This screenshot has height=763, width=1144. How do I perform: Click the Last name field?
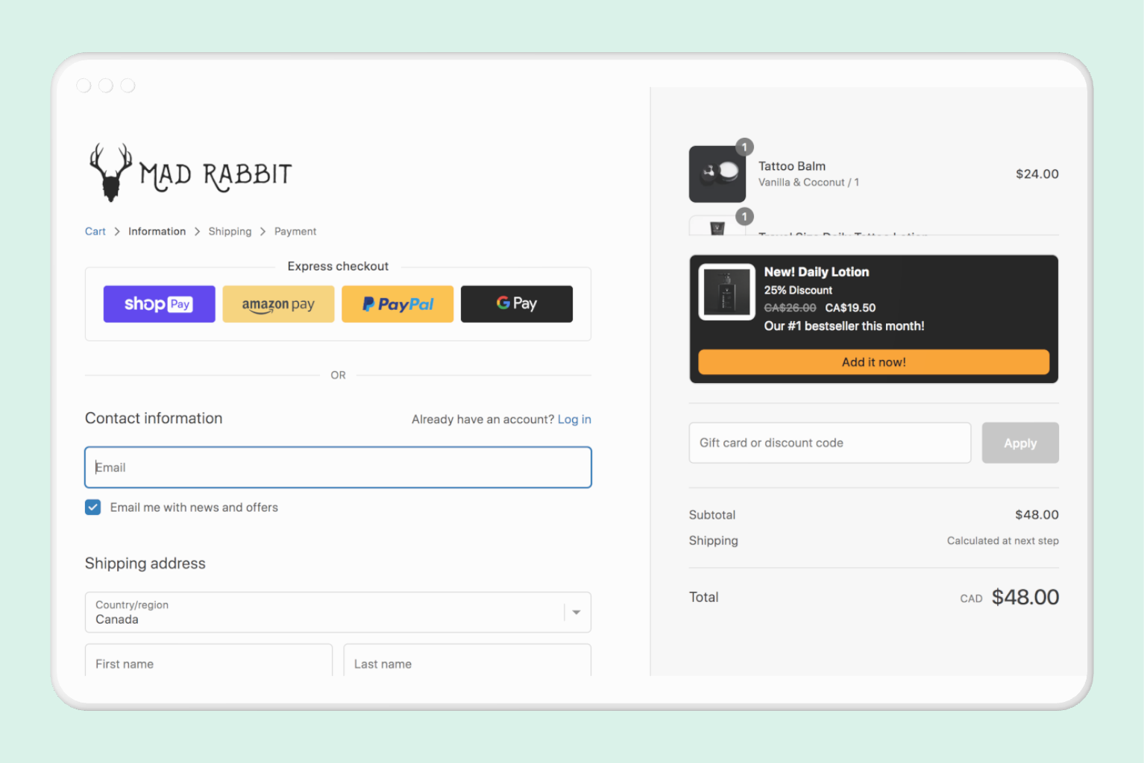[x=468, y=661]
